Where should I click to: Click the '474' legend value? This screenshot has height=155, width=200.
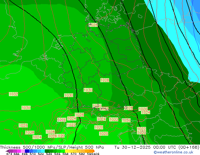[x=9, y=154]
